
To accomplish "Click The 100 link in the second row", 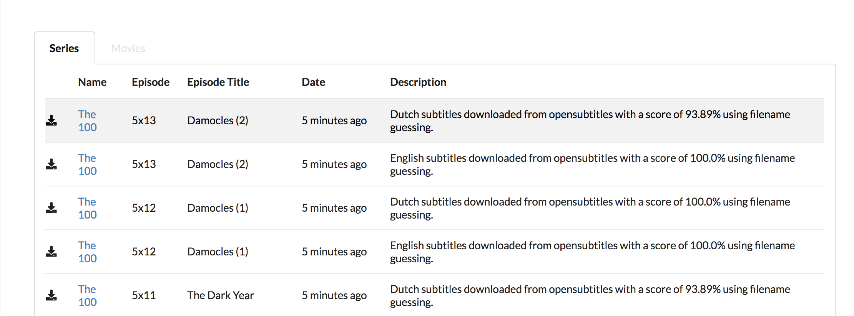I will (x=87, y=164).
